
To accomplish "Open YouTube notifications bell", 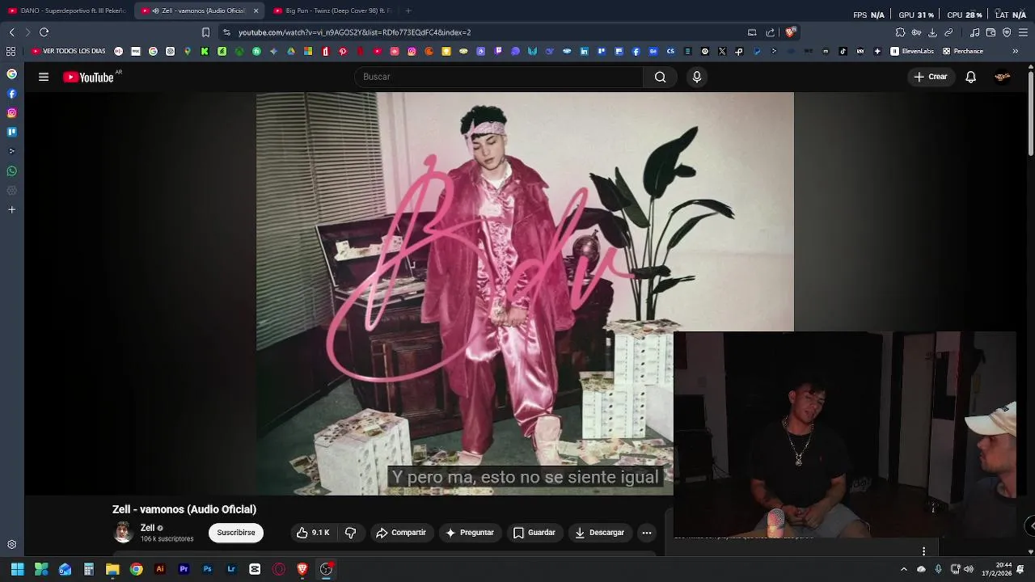I will coord(970,77).
